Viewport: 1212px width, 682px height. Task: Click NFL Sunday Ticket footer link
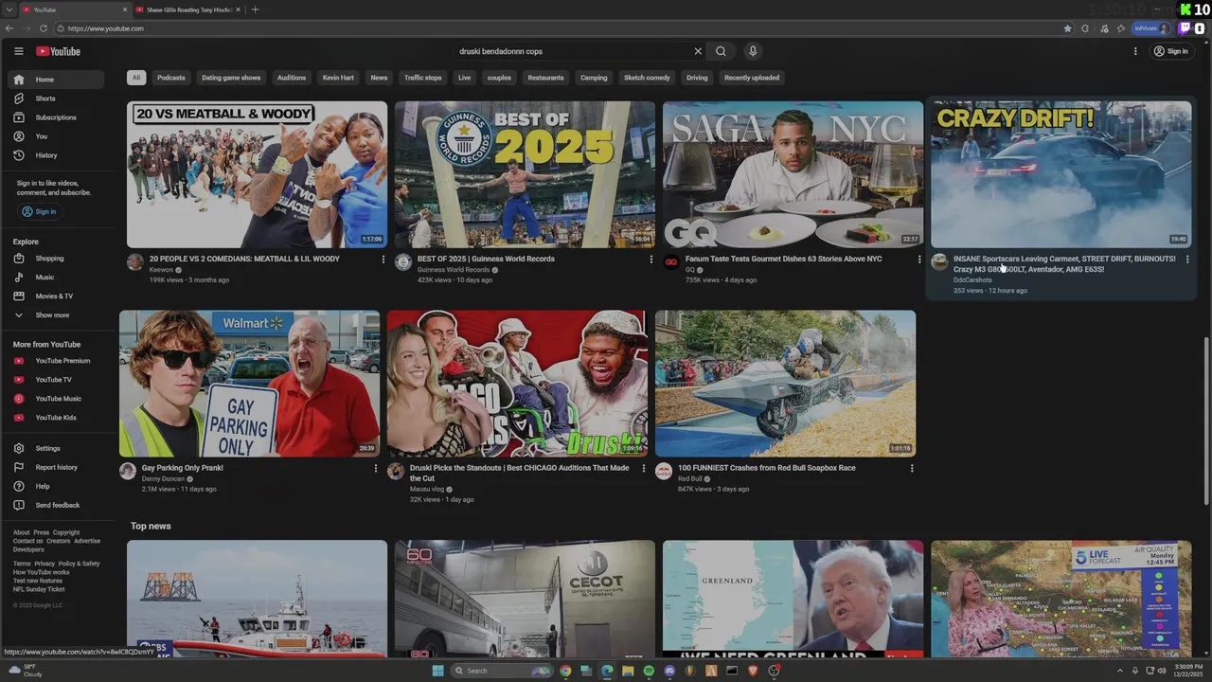click(x=39, y=589)
